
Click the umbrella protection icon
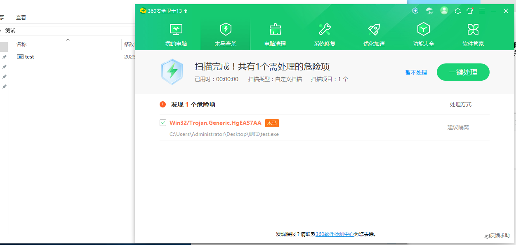429,11
